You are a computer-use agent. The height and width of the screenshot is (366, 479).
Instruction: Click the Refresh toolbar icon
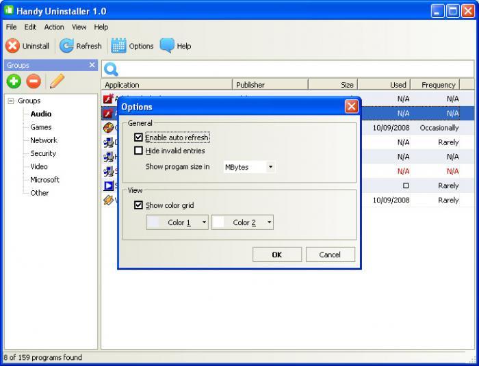click(x=66, y=46)
